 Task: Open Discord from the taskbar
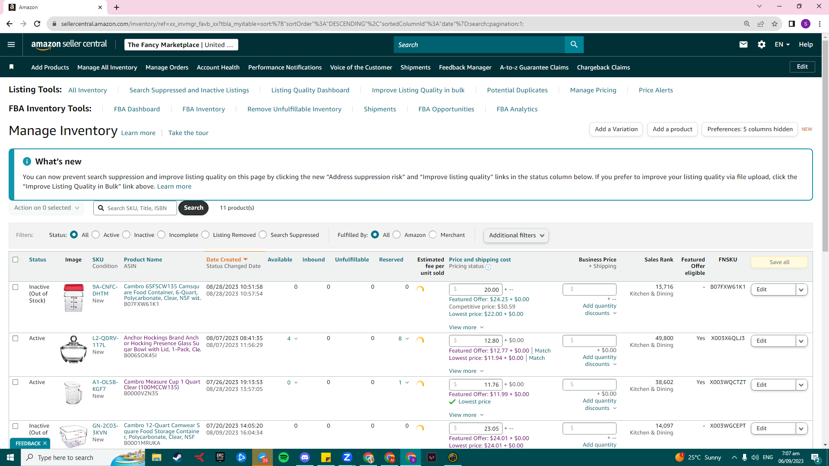coord(305,457)
